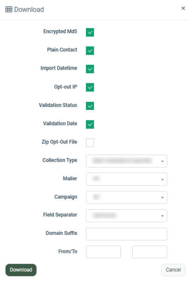Screen dimensions: 189x281
Task: Open the Campaign dropdown list
Action: tap(126, 197)
